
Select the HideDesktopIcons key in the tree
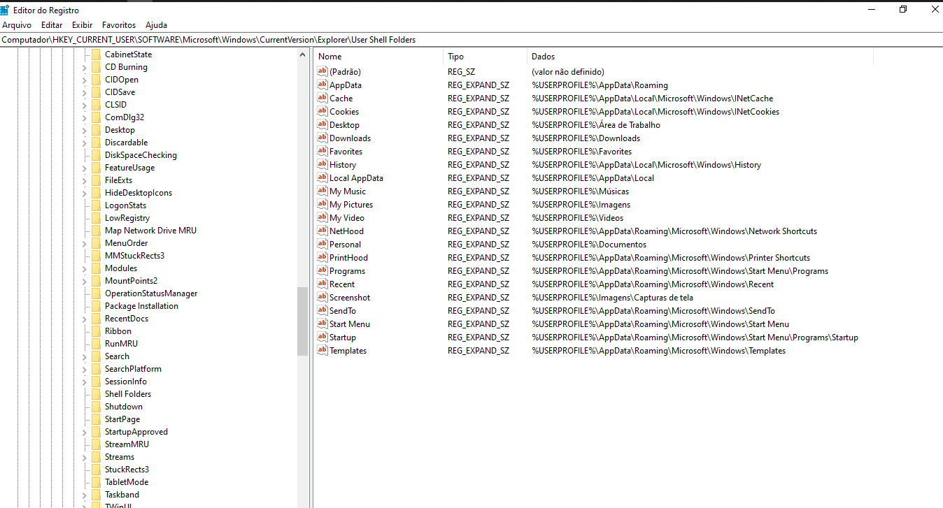139,193
